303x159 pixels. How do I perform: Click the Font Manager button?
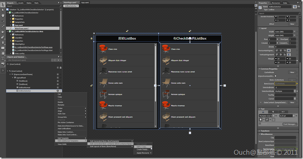coord(290,124)
